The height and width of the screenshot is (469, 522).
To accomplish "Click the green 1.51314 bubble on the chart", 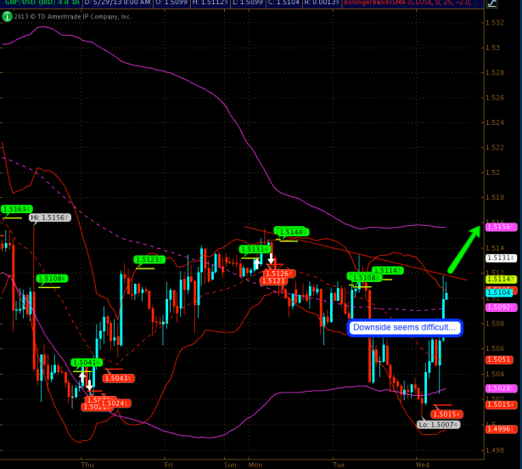I will pos(255,249).
